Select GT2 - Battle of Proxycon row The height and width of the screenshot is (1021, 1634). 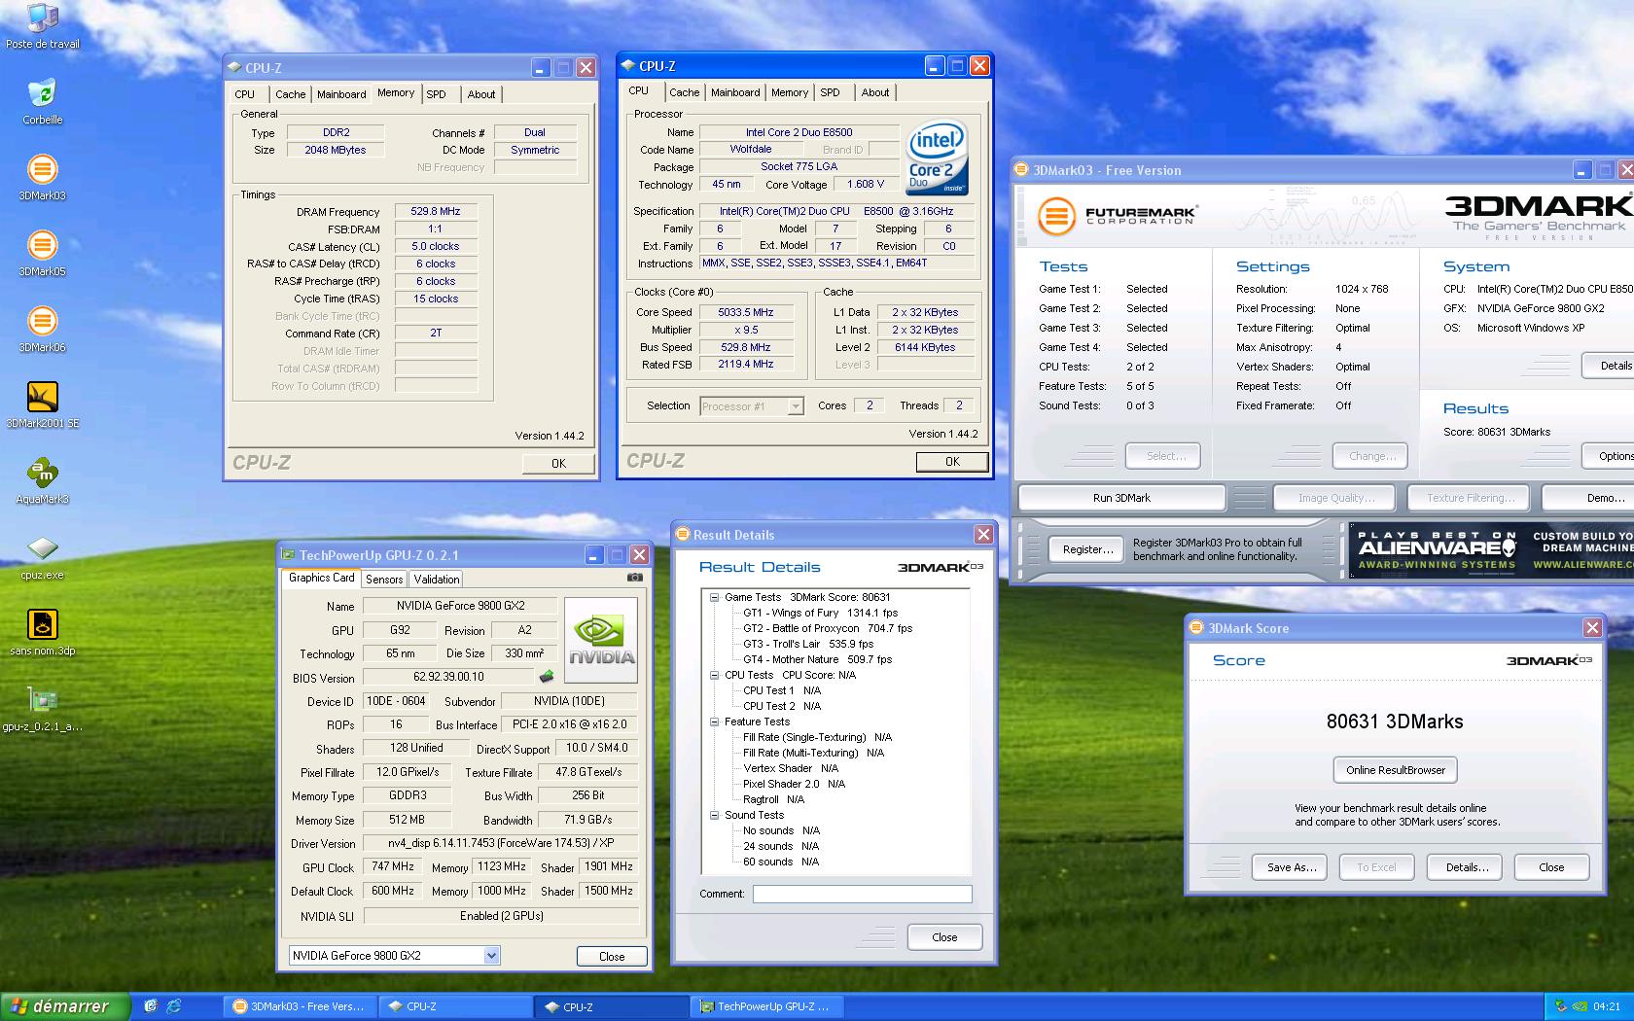point(828,628)
